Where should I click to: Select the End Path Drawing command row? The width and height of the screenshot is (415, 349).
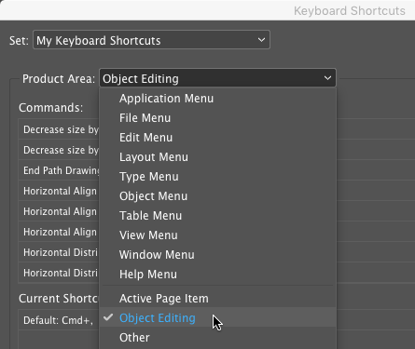point(59,170)
